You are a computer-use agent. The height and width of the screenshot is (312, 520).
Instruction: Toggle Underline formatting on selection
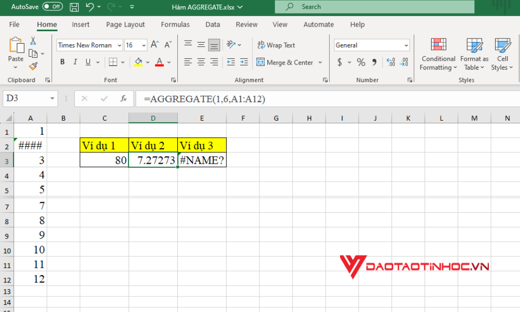tap(87, 62)
